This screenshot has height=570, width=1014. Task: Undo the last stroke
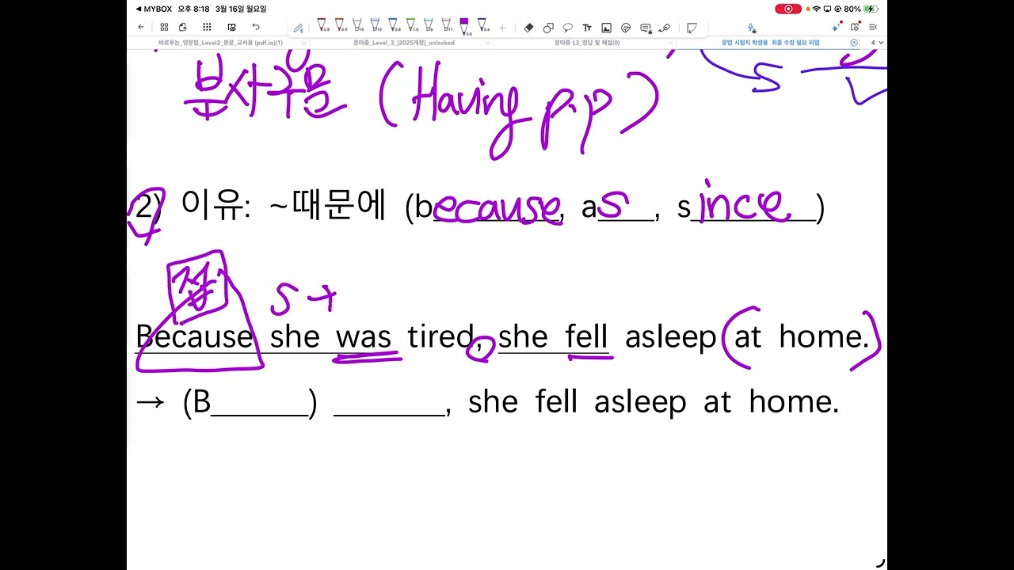(256, 27)
